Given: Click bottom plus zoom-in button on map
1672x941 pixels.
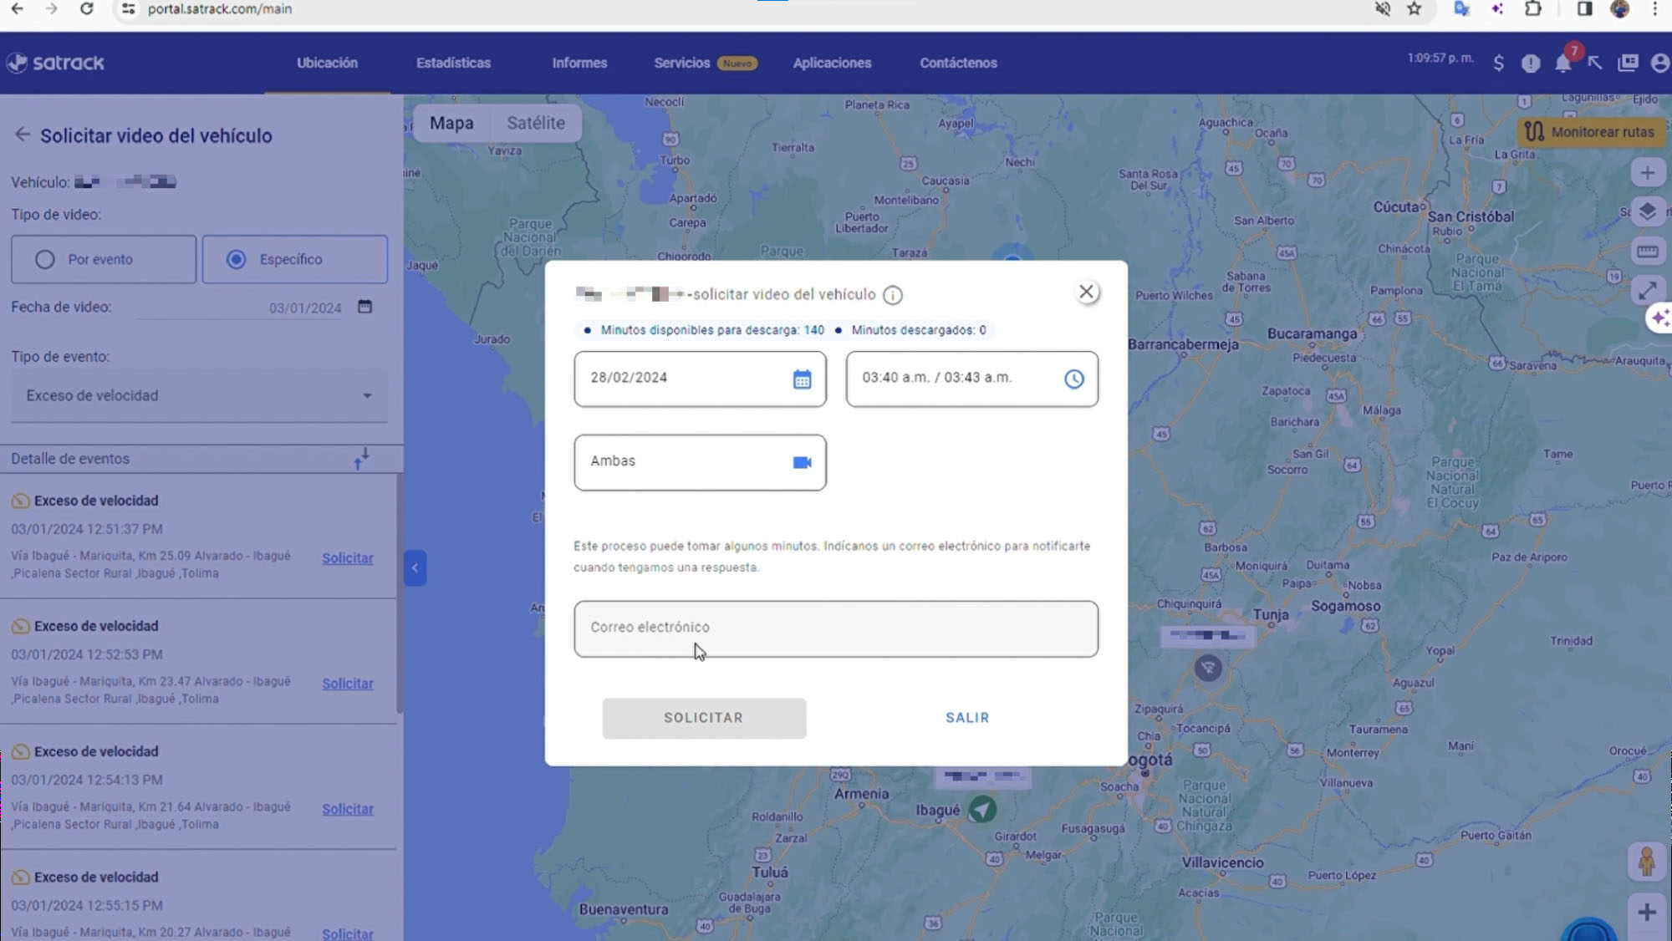Looking at the screenshot, I should (1647, 912).
